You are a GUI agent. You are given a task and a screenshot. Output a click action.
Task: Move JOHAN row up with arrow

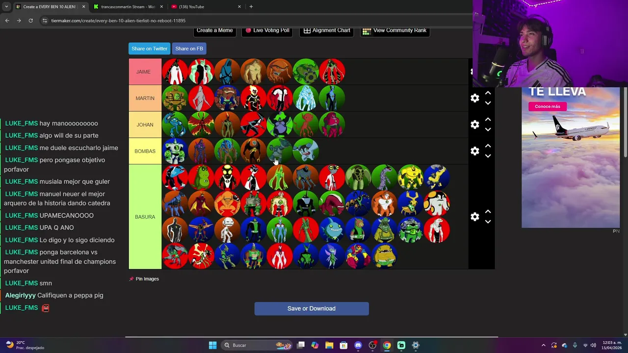488,120
